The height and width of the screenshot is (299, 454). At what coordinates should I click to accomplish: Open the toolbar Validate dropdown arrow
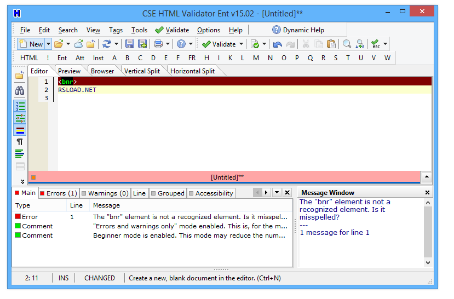click(241, 44)
